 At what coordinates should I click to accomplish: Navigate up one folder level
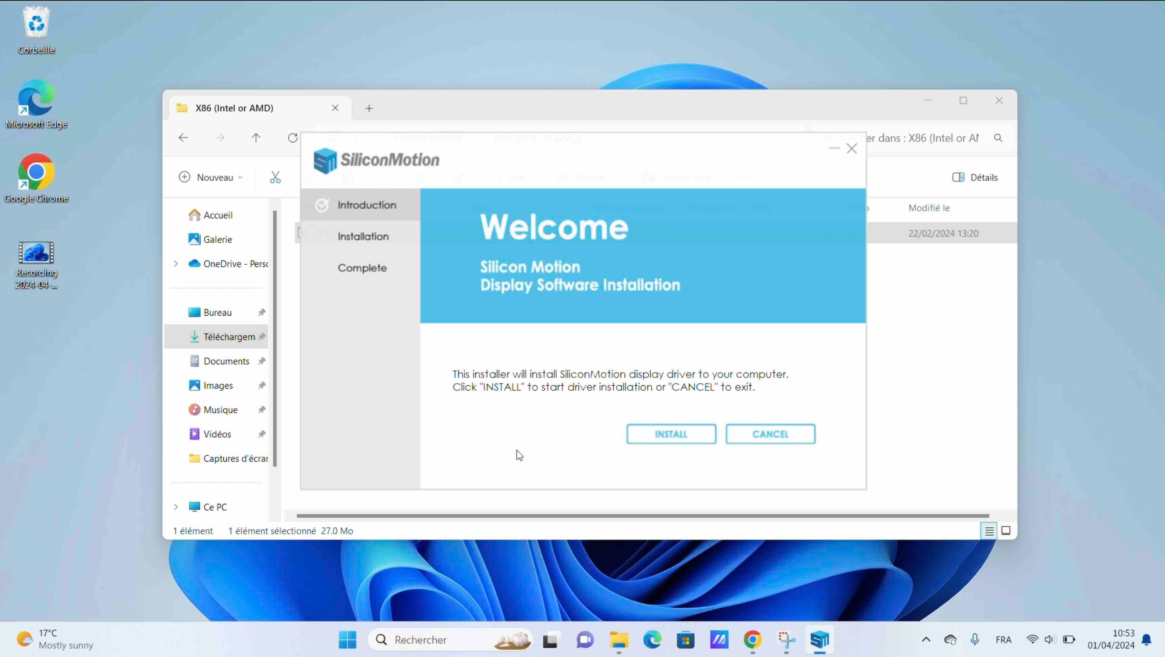tap(256, 138)
